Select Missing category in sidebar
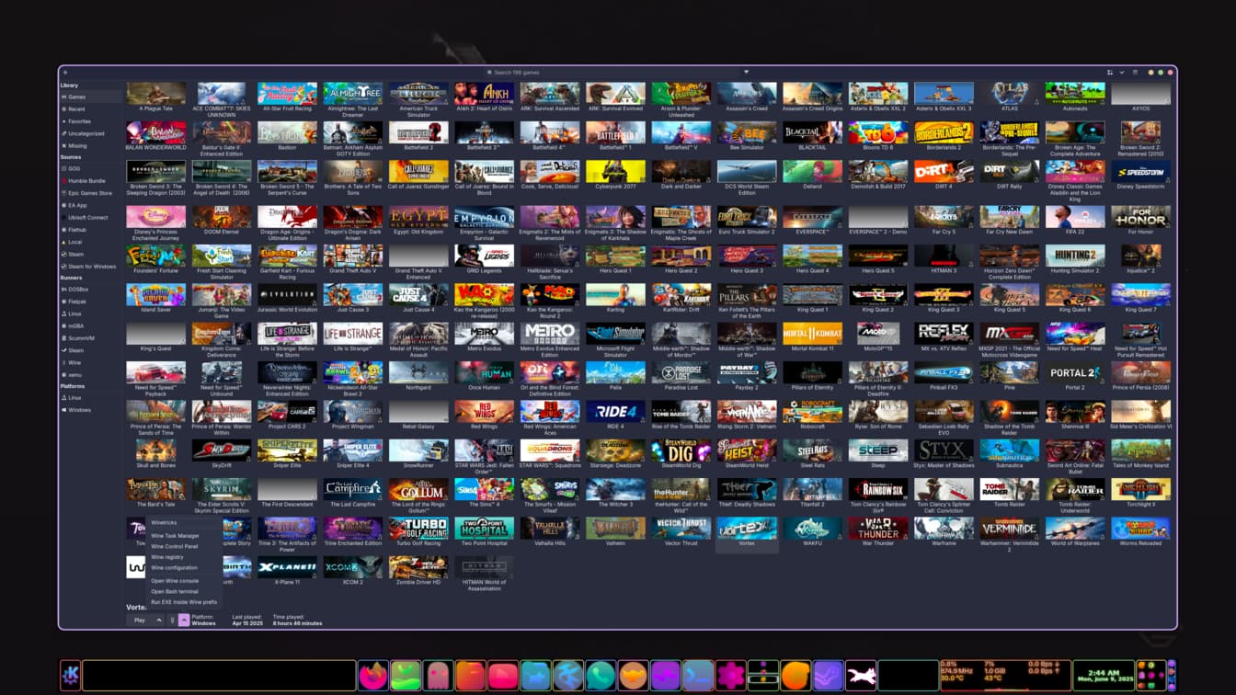Image resolution: width=1236 pixels, height=695 pixels. coord(90,145)
